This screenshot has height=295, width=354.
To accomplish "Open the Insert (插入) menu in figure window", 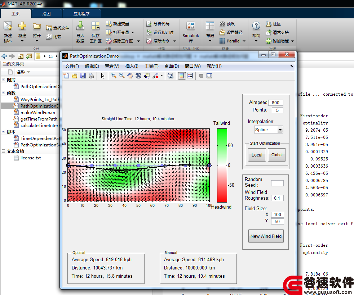I will 132,66.
